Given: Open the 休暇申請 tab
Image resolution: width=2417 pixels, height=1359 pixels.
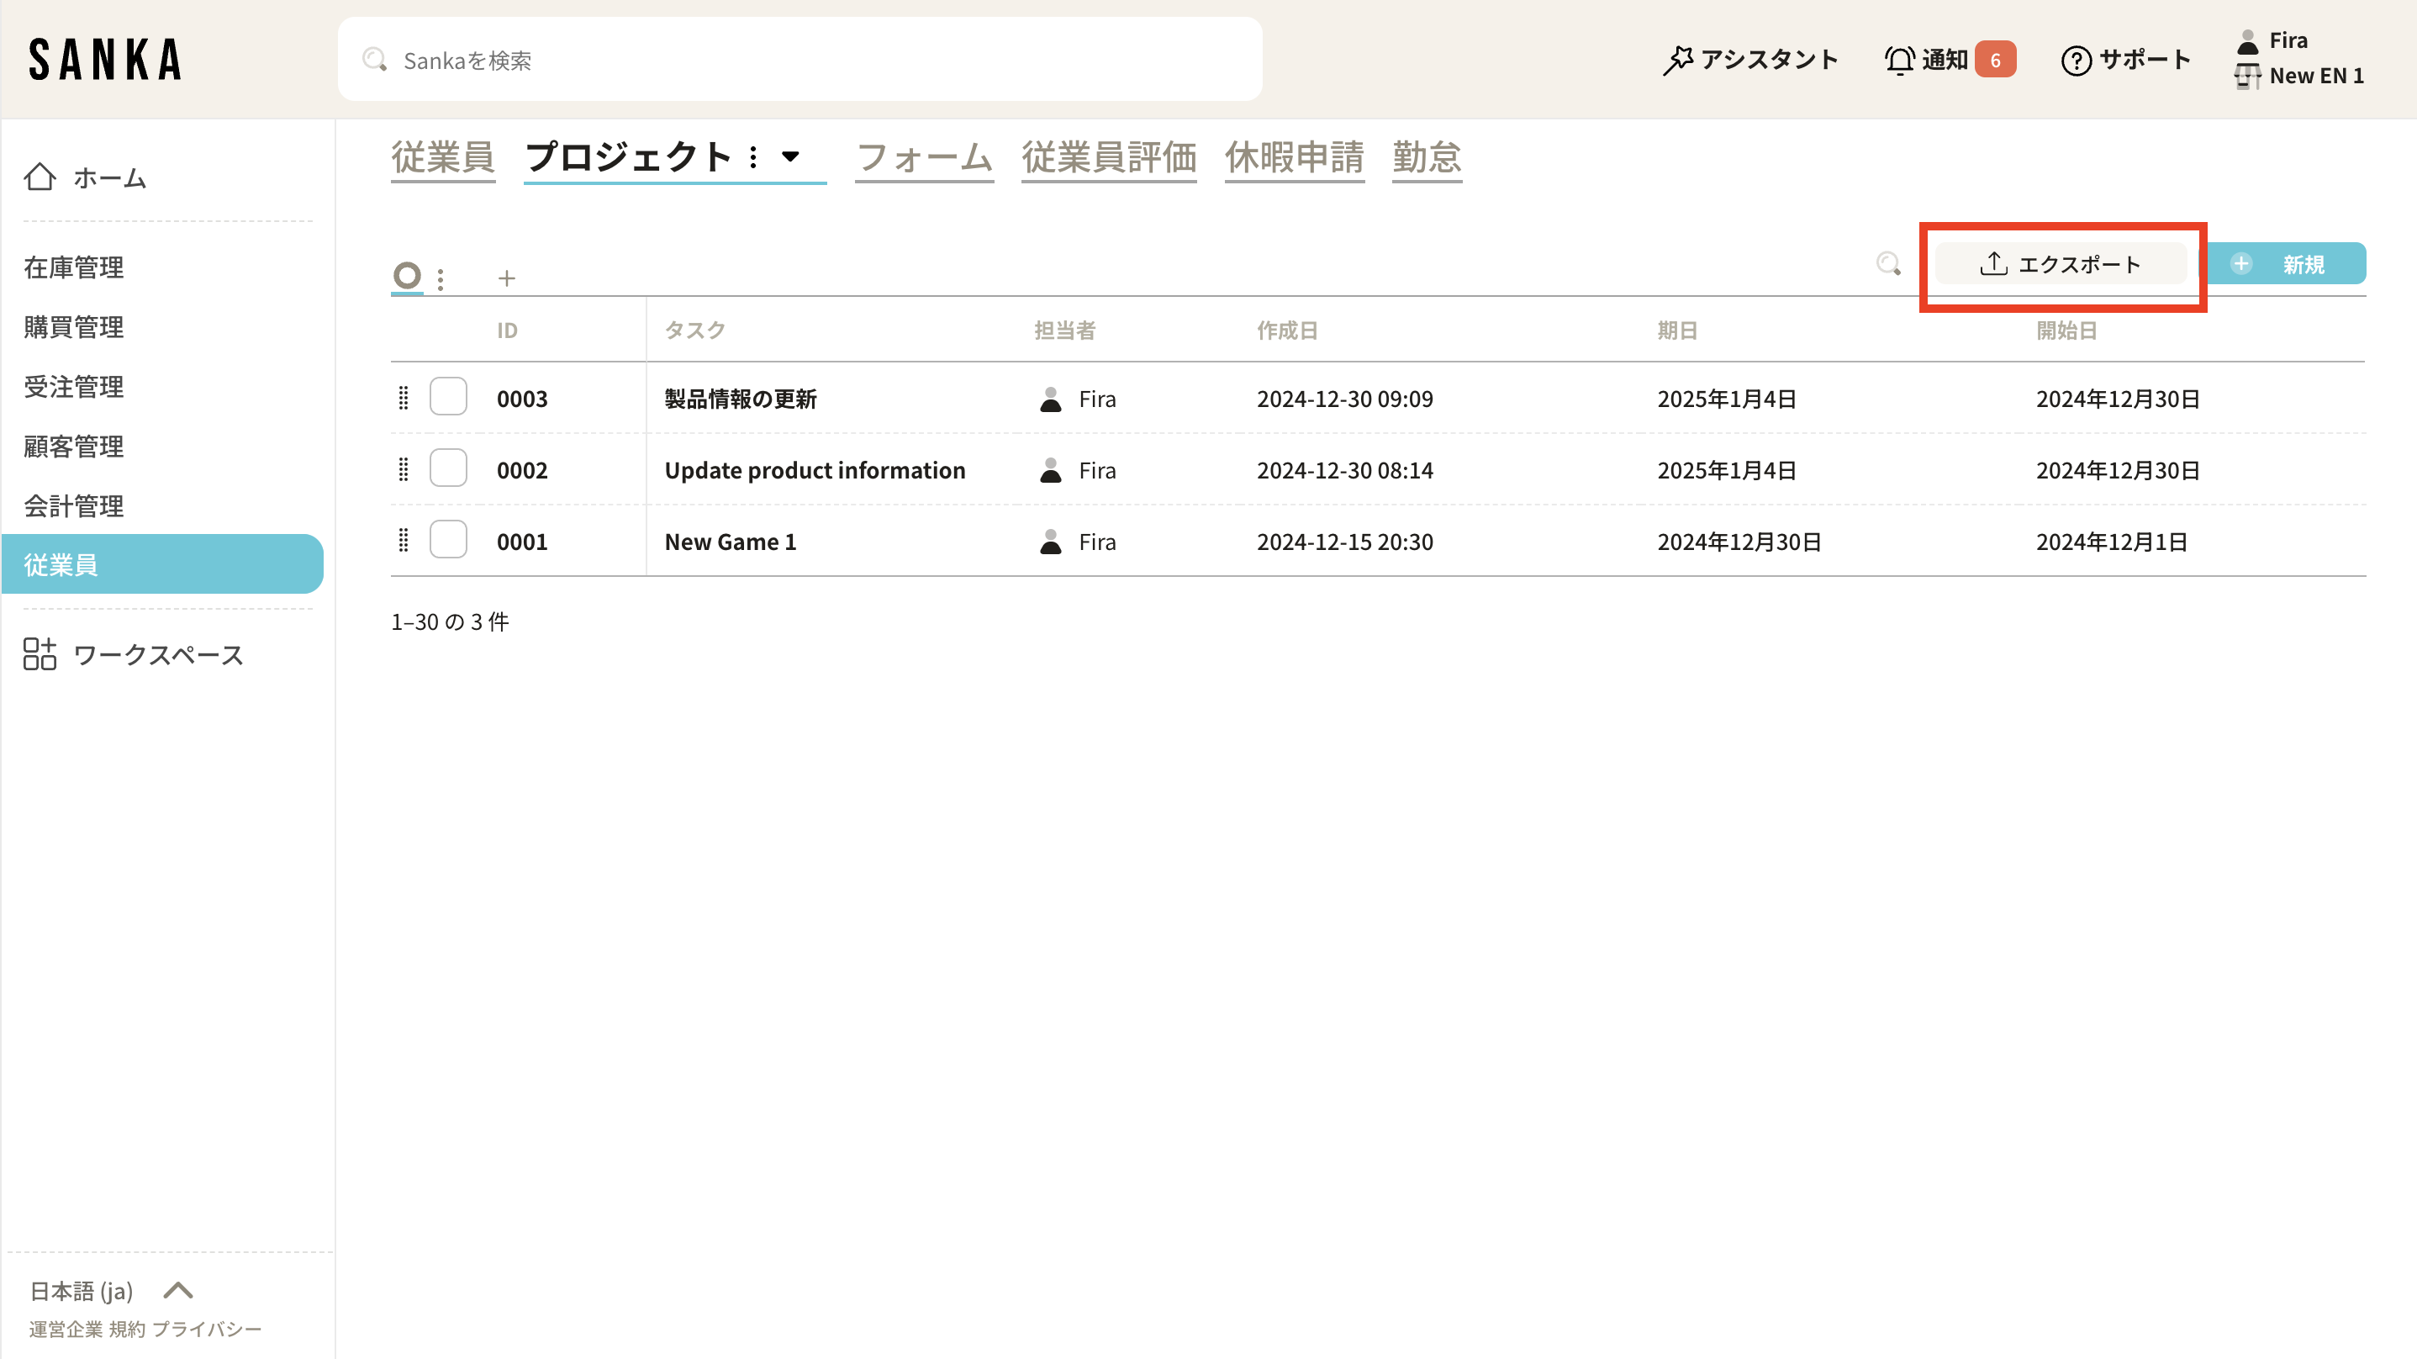Looking at the screenshot, I should [x=1294, y=156].
